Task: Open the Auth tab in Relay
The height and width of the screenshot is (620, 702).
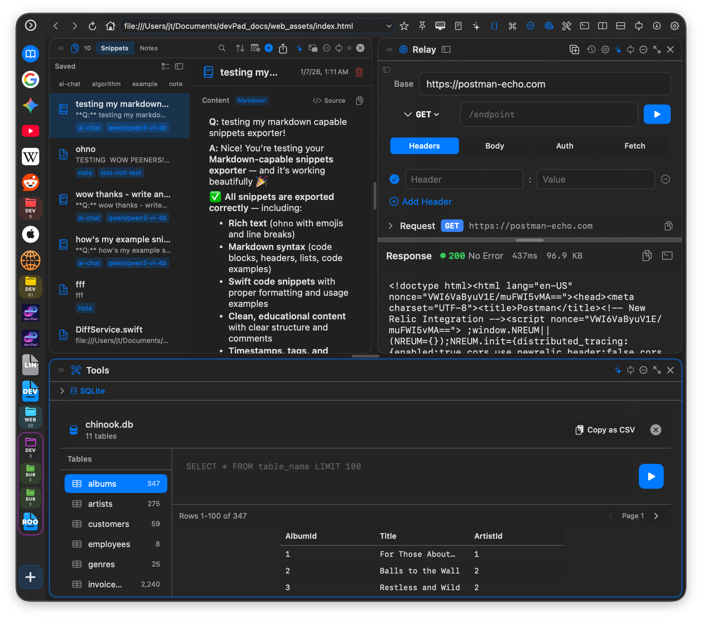Action: pyautogui.click(x=564, y=146)
